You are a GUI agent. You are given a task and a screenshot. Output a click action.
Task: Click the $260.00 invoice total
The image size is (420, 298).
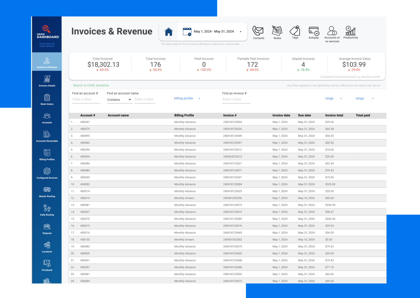tap(330, 219)
